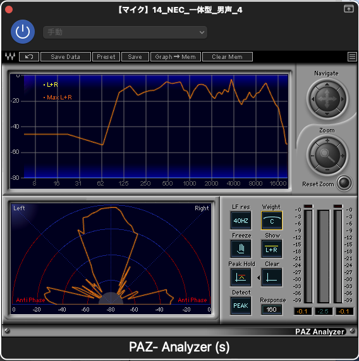
Task: Click the right channel level meter
Action: (338, 256)
